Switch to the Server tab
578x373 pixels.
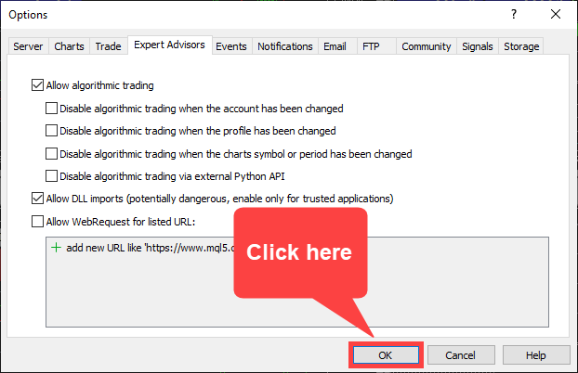(x=28, y=46)
